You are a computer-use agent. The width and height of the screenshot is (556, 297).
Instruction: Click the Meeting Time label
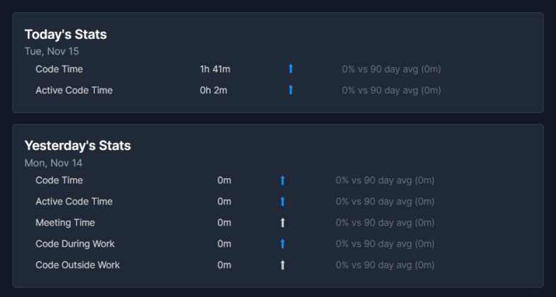pos(65,223)
